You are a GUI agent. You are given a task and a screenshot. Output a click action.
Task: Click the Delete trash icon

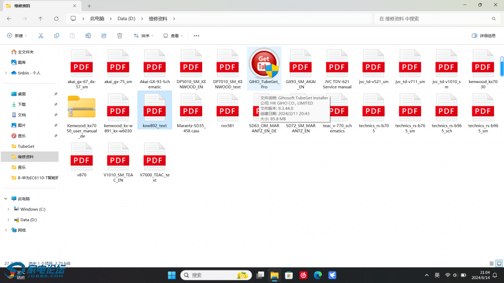(x=119, y=36)
